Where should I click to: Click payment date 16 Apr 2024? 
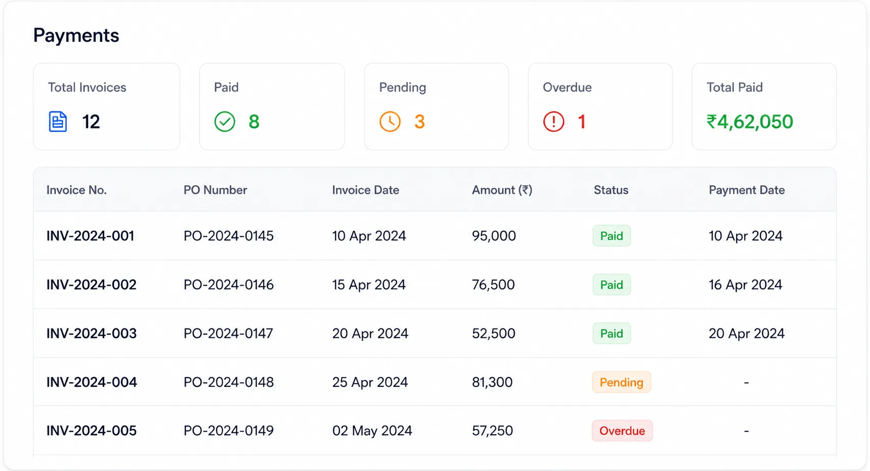(745, 284)
